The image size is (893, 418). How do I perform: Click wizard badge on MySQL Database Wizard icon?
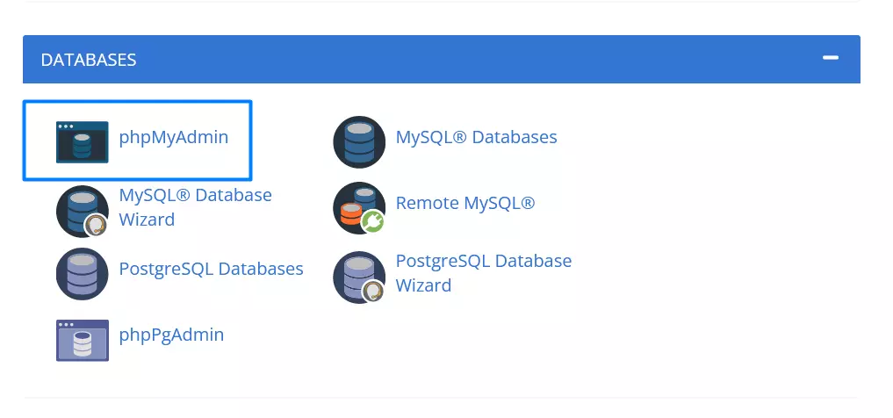click(x=96, y=226)
